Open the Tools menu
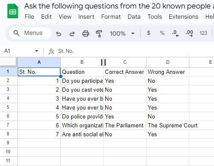This screenshot has height=166, width=214. pos(155,17)
